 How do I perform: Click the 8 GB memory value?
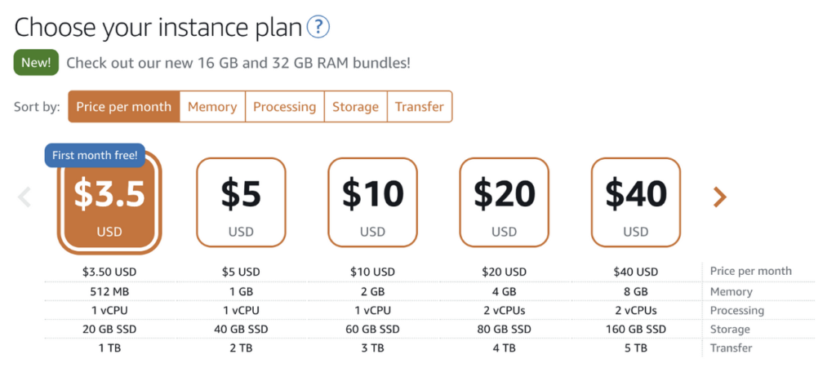coord(635,291)
